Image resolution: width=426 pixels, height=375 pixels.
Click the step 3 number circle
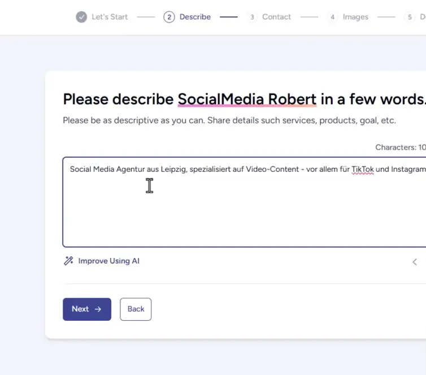[x=252, y=17]
